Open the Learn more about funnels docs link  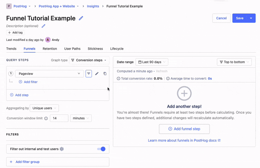tap(184, 140)
